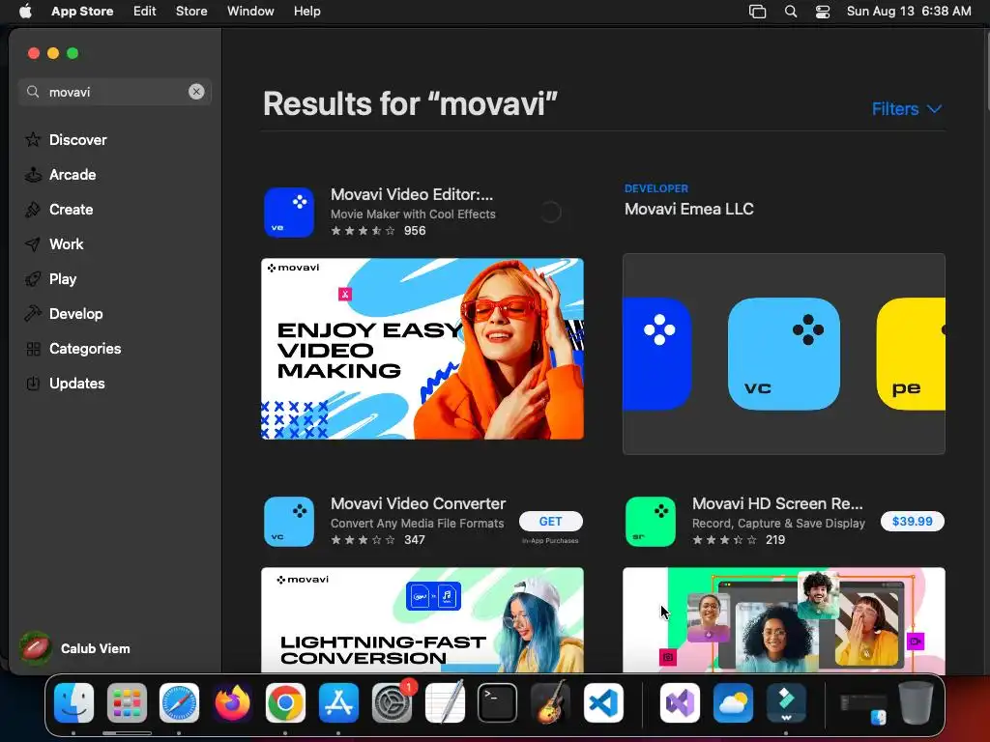Image resolution: width=990 pixels, height=742 pixels.
Task: Open the App Store menu
Action: (82, 11)
